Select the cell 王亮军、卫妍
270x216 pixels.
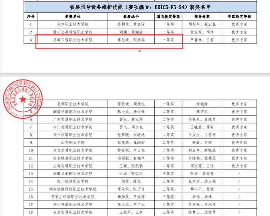[131, 212]
